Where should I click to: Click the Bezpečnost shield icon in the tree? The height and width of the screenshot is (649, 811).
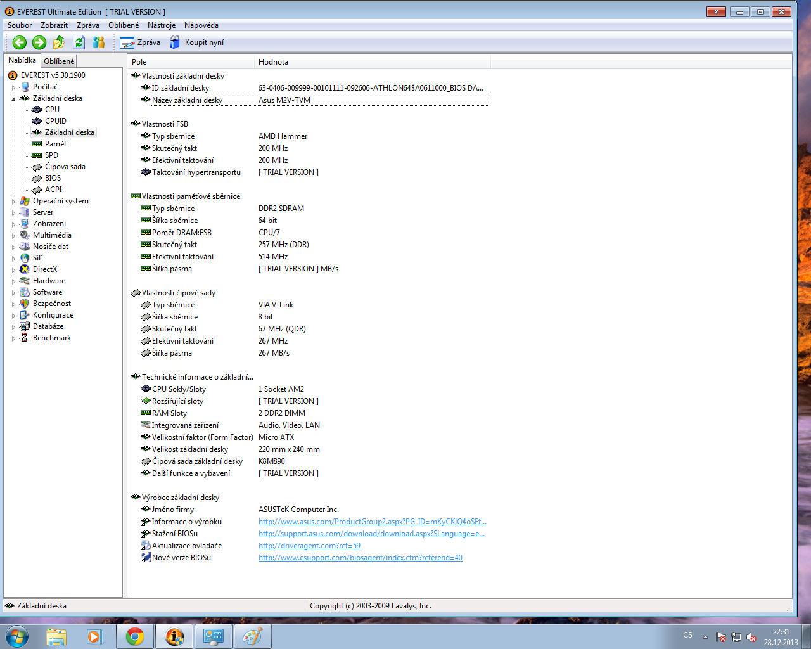(25, 304)
